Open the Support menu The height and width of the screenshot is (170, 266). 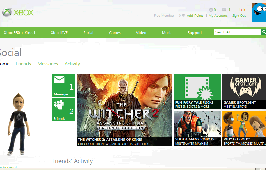point(195,33)
